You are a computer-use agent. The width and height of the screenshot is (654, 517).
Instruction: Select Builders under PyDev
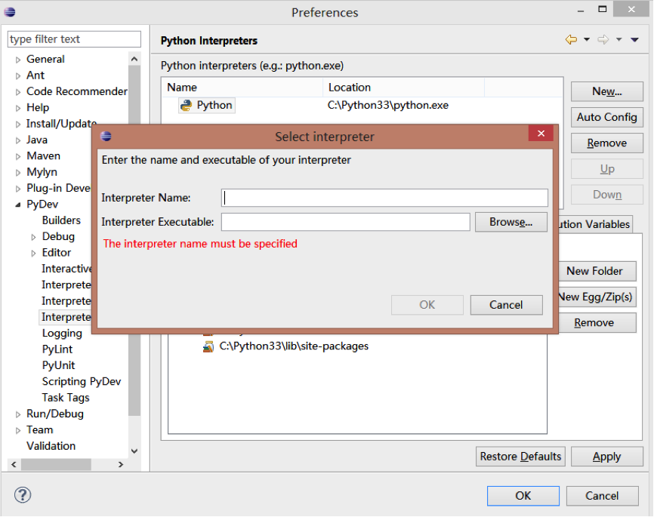tap(61, 220)
